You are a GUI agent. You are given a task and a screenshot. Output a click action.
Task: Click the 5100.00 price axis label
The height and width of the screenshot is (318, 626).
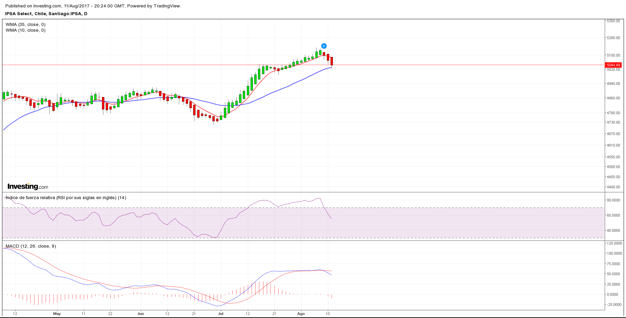pyautogui.click(x=614, y=55)
